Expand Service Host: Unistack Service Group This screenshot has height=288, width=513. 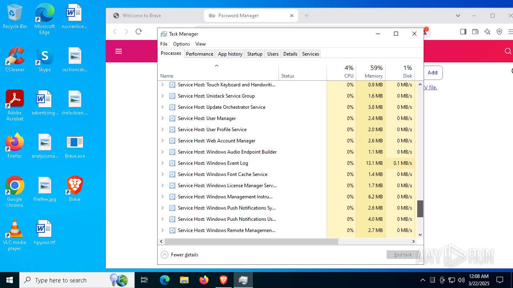pos(162,96)
